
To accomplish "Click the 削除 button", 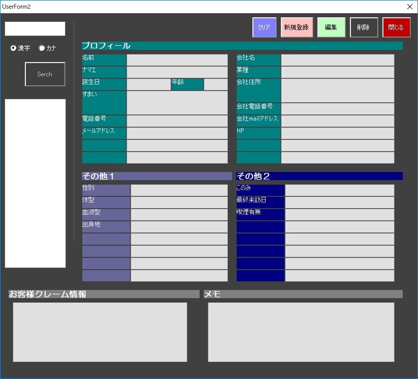I will 364,27.
